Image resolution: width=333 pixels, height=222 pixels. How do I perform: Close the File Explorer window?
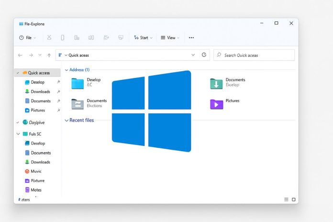pos(291,23)
